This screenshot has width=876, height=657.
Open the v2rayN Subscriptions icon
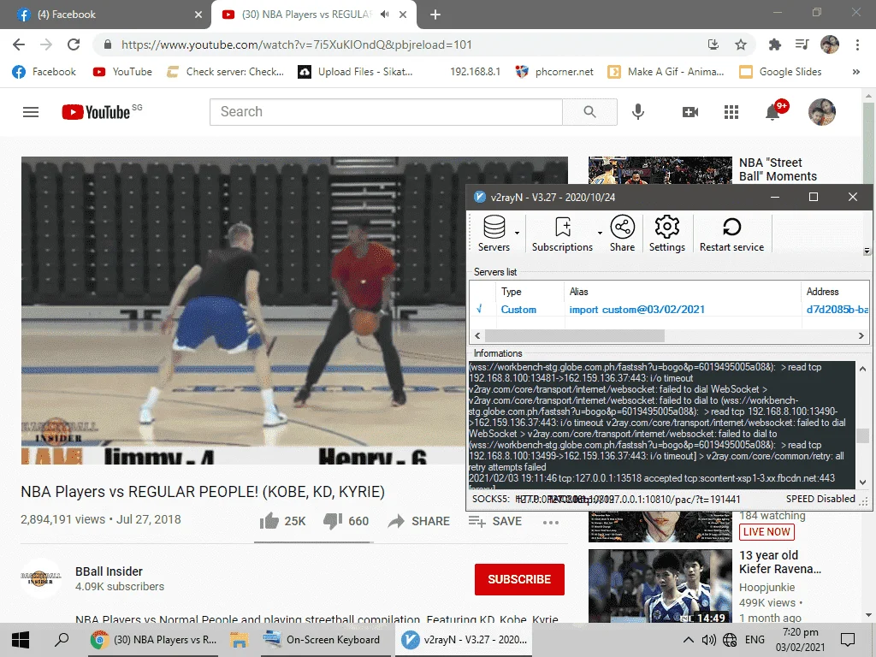[x=562, y=233]
